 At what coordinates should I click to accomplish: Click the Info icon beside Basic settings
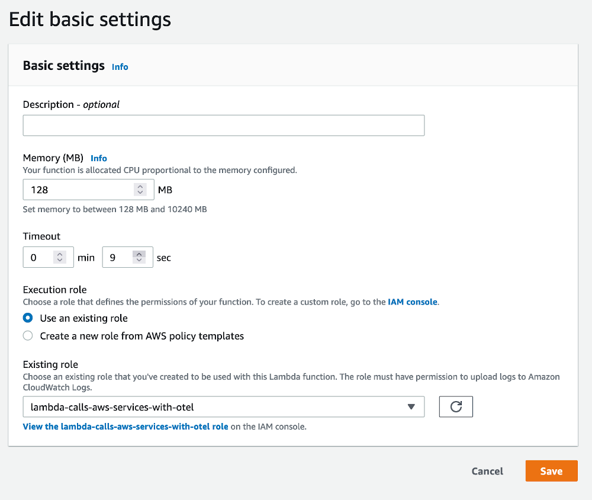120,66
